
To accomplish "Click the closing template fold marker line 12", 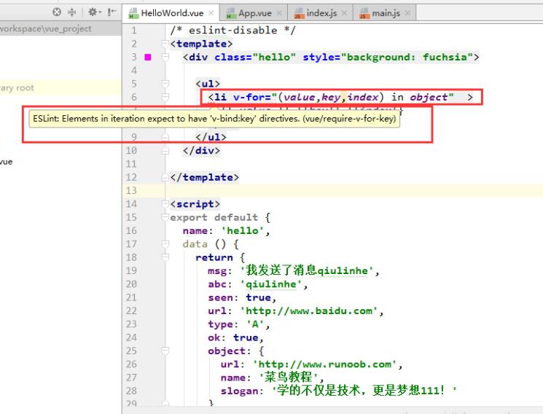I will click(165, 177).
